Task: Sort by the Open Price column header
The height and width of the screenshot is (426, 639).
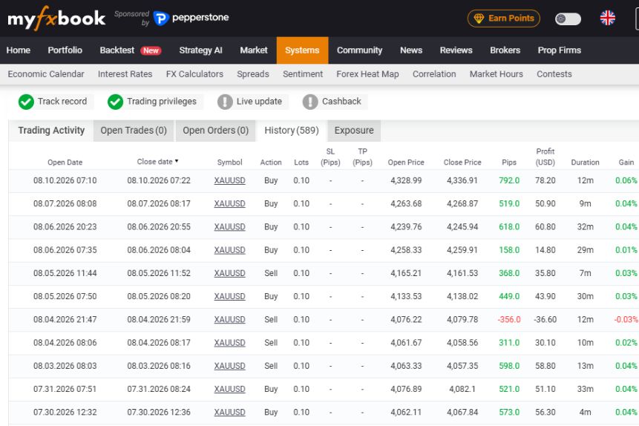Action: coord(406,163)
